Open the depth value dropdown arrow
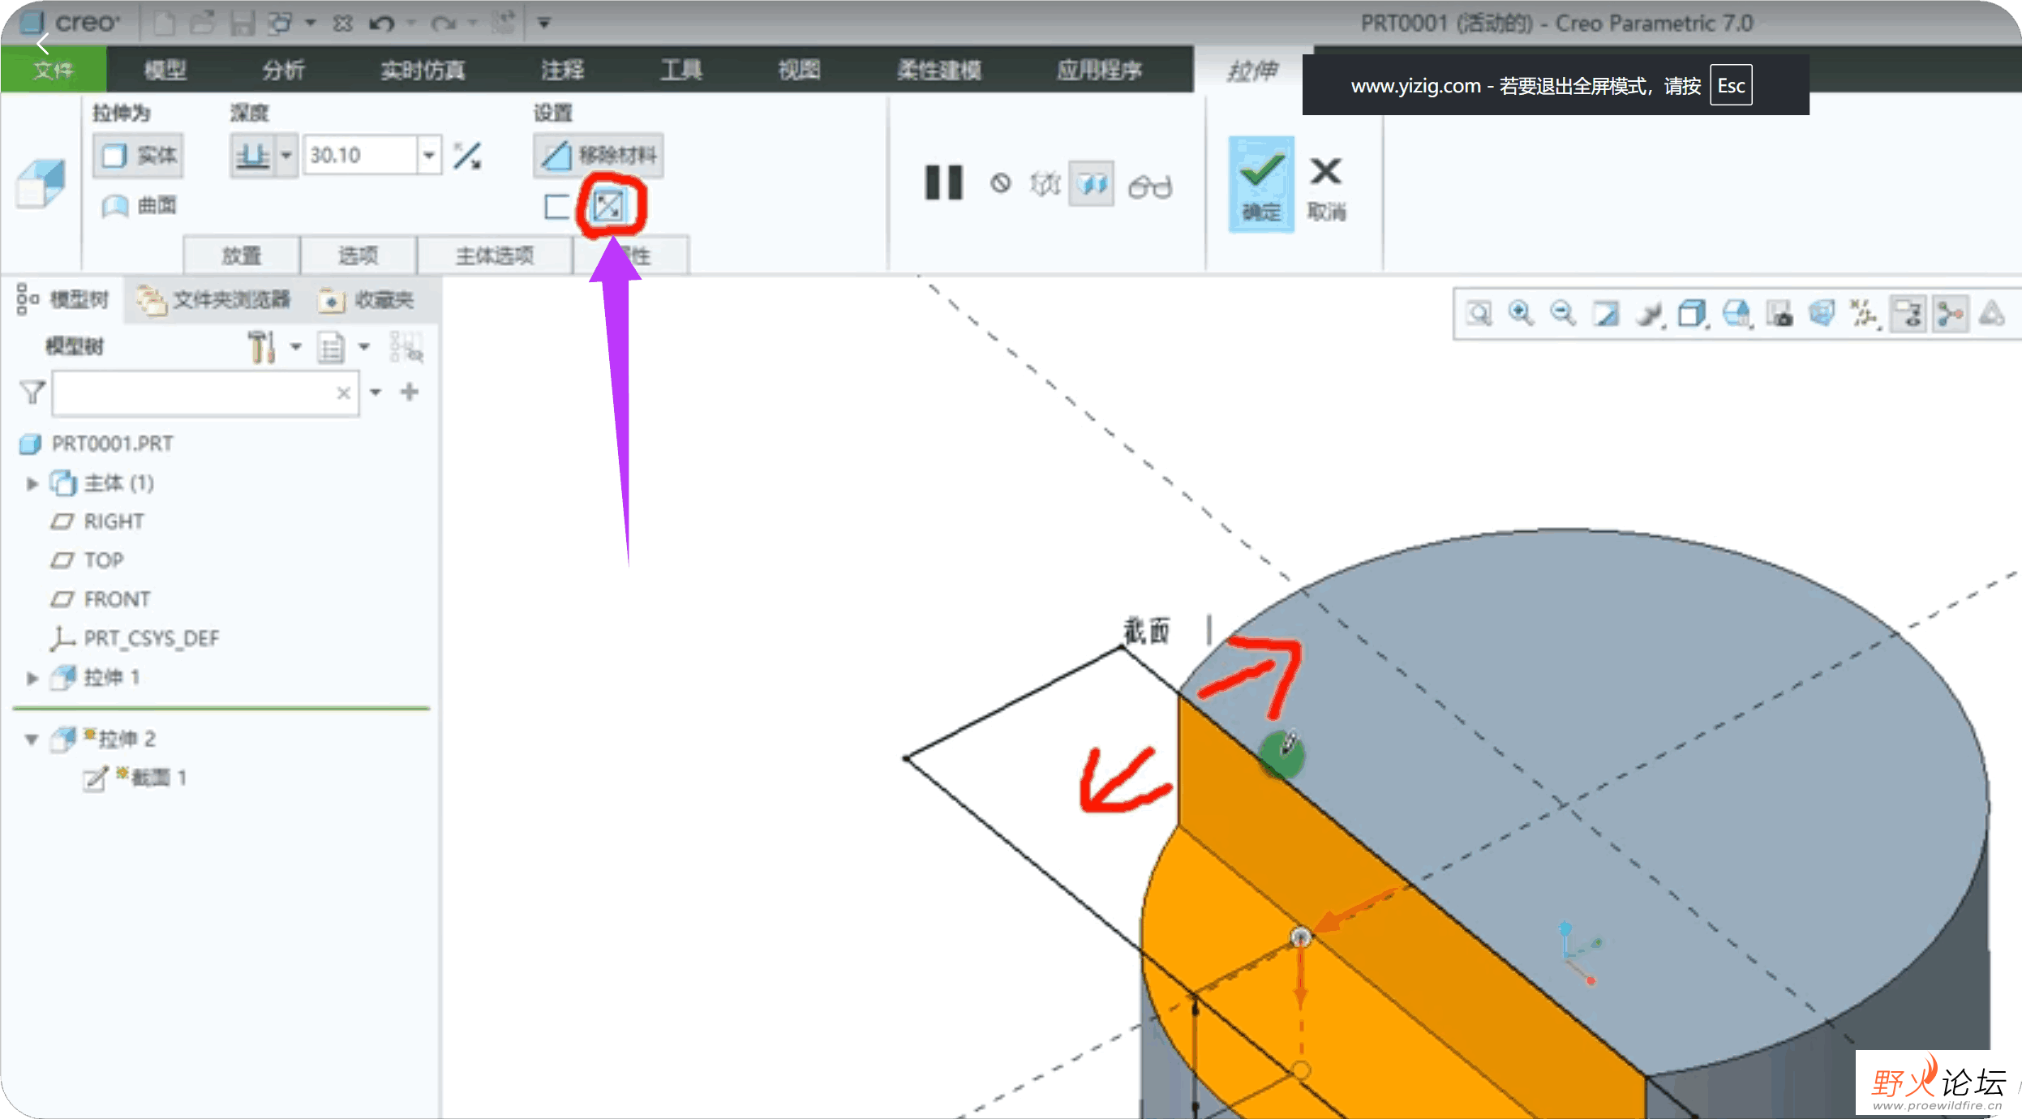 tap(429, 155)
